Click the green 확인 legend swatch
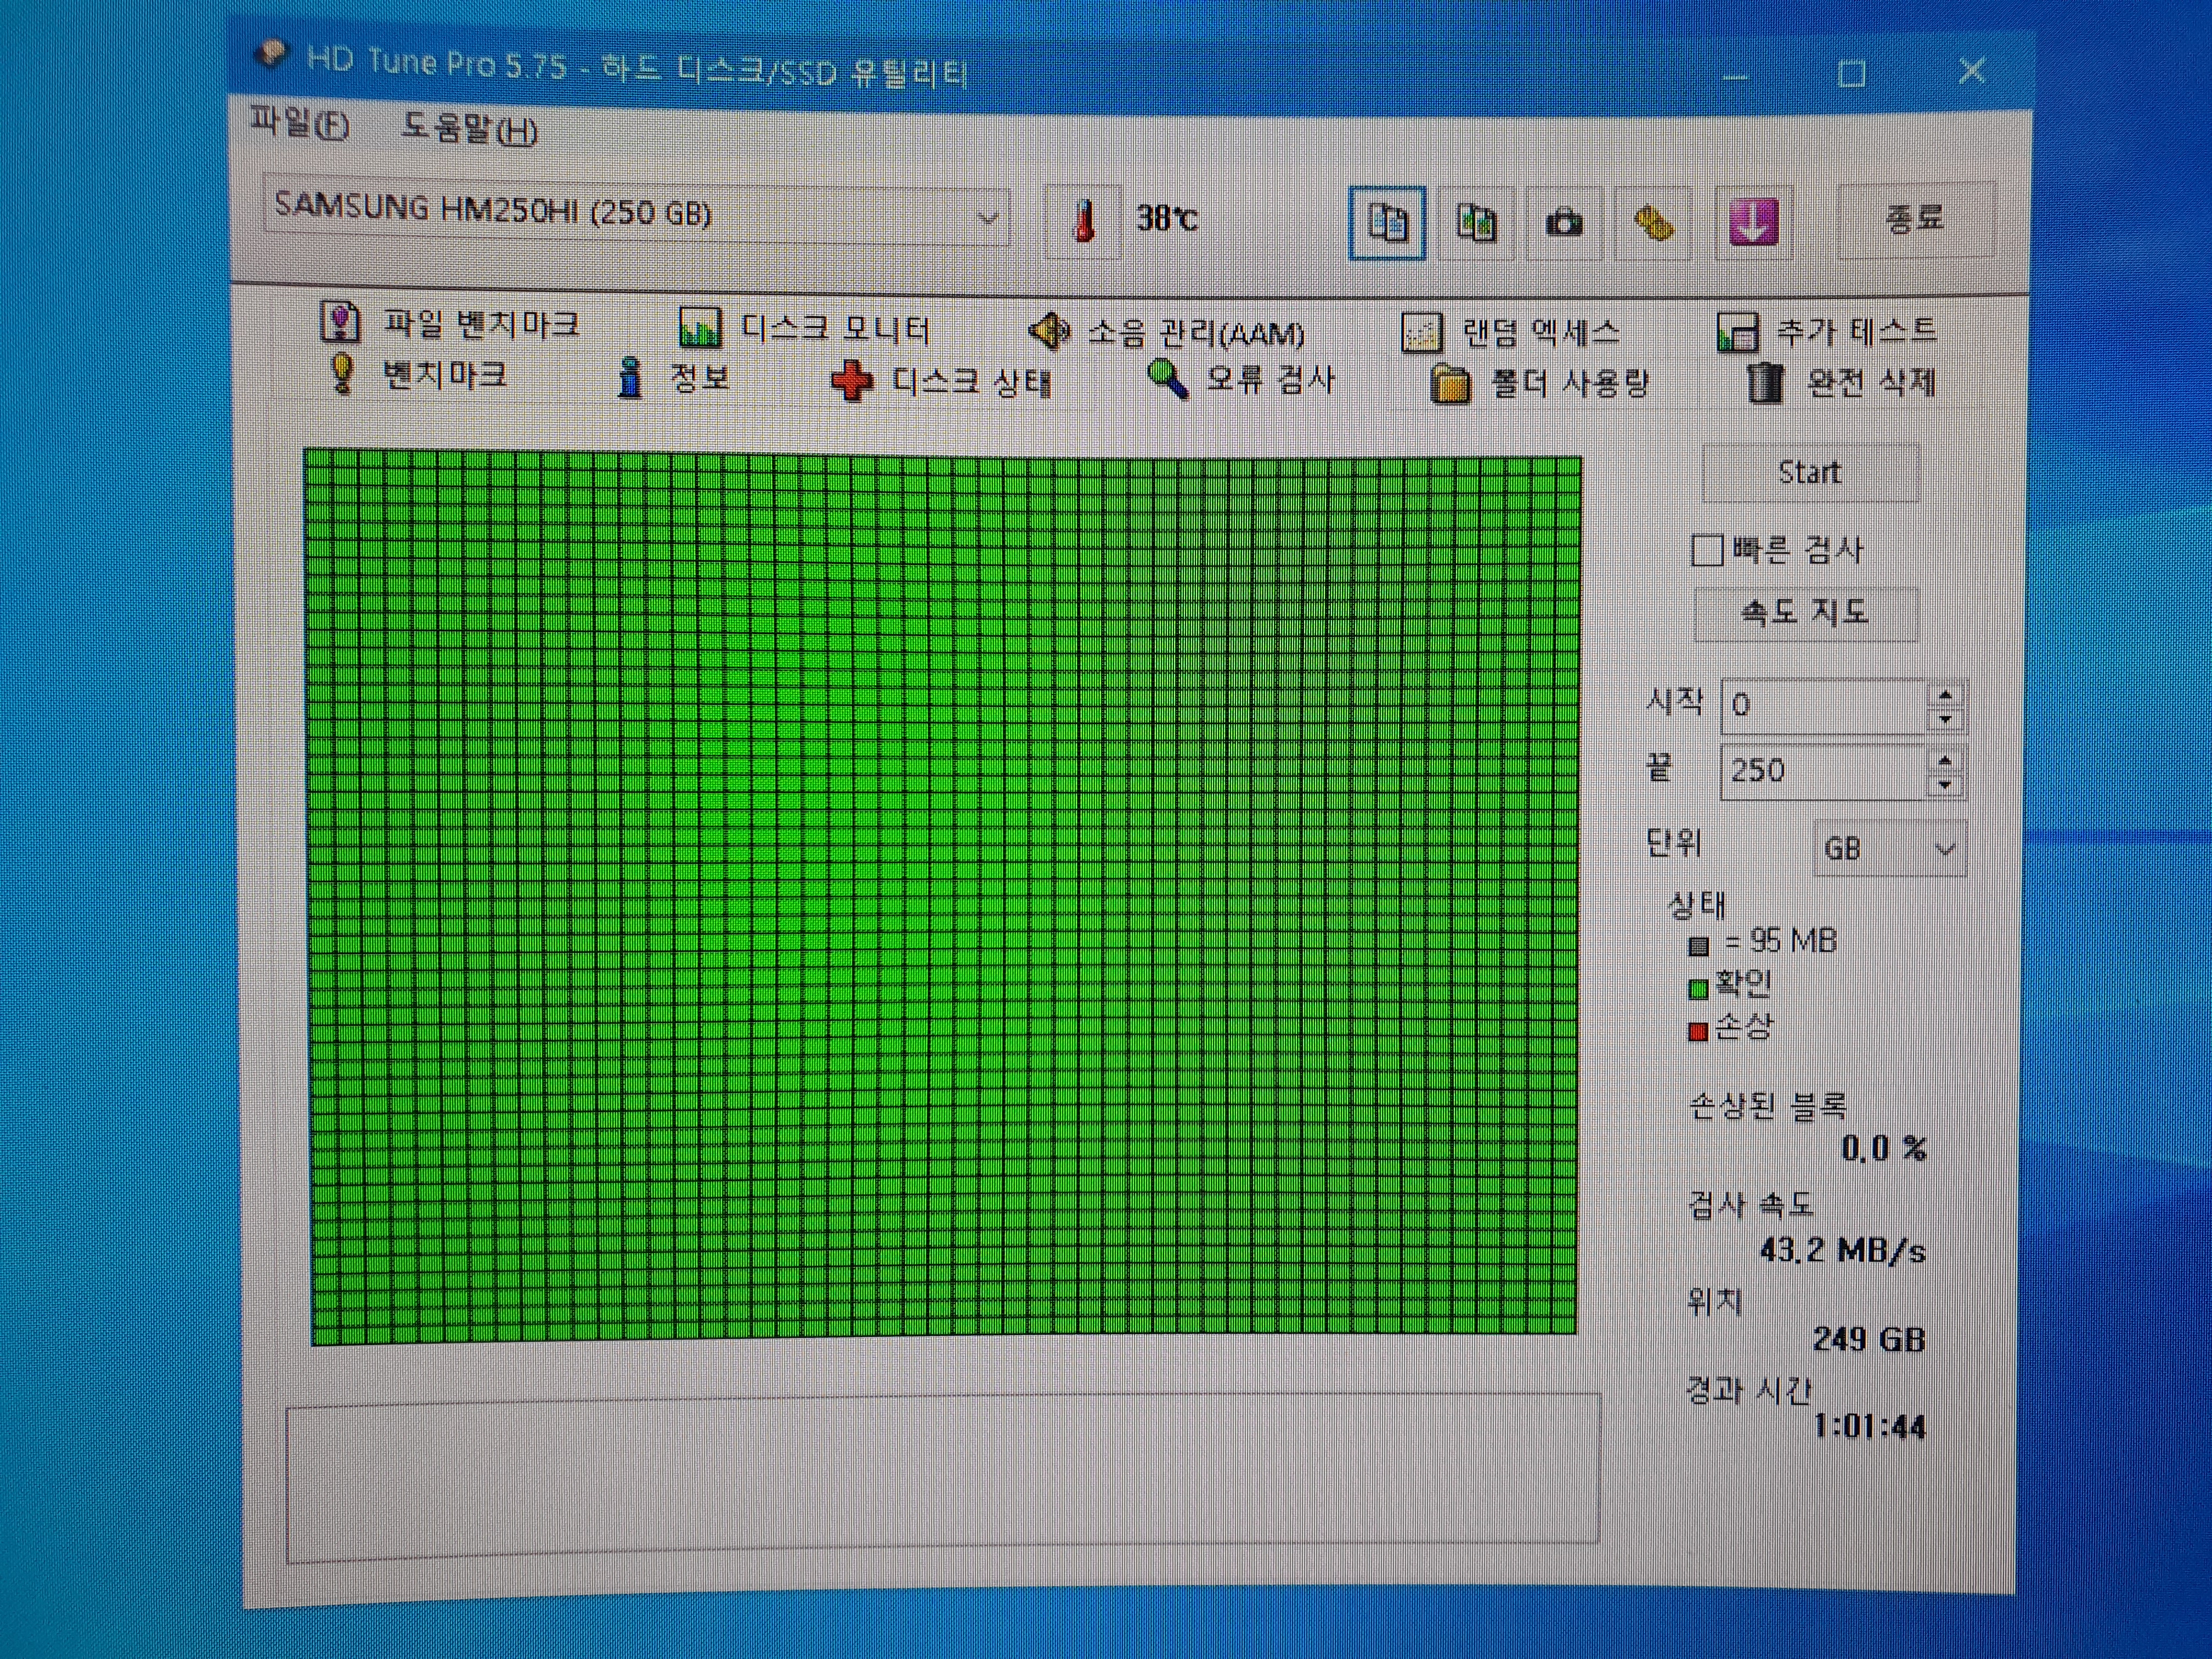2212x1659 pixels. click(x=1698, y=990)
